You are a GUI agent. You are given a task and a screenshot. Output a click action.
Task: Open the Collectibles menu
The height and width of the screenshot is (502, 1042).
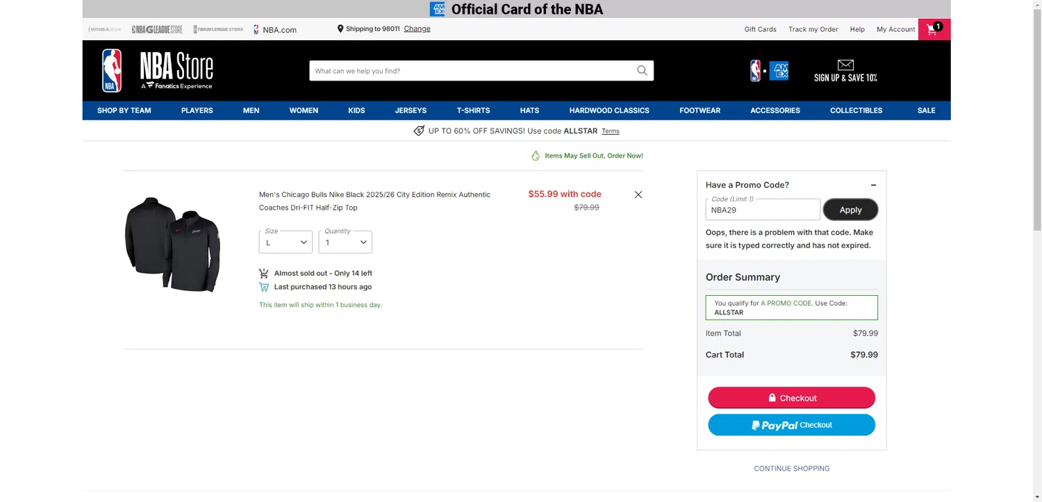click(856, 110)
